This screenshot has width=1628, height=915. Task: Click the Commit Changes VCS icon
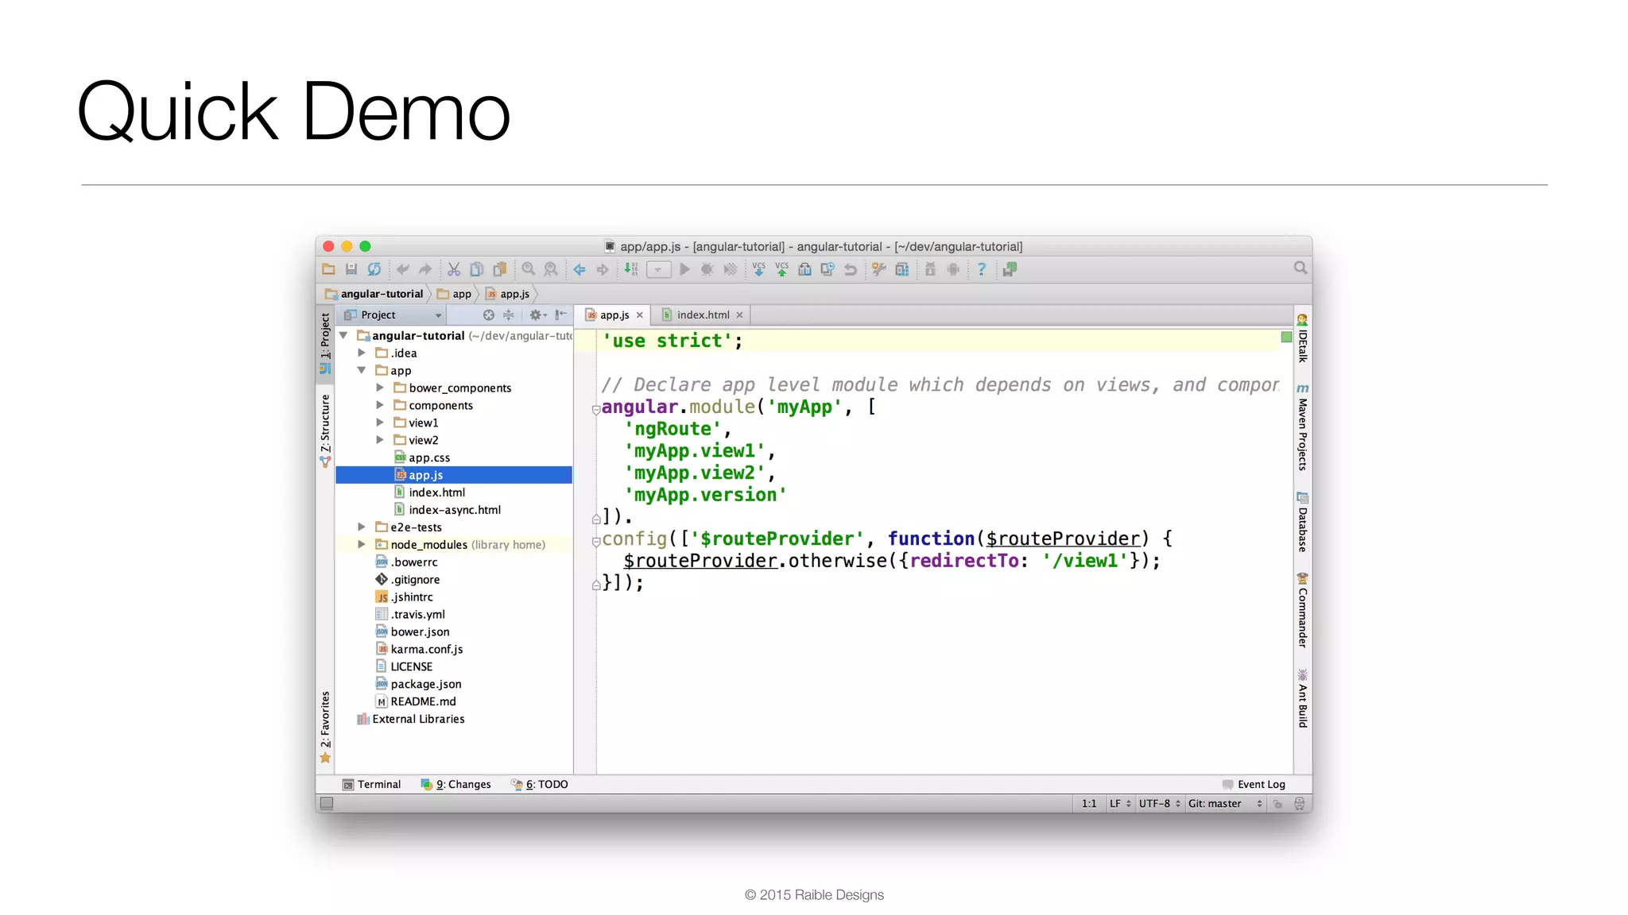click(781, 269)
